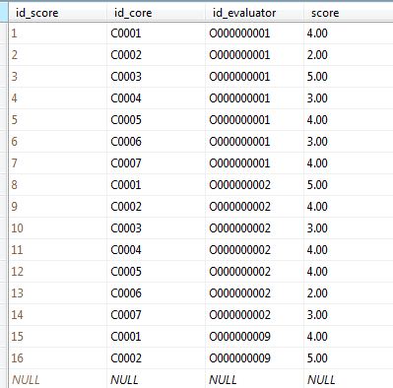Select evaluator cell O000000002 in row 10
Screen dimensions: 393x388
coord(254,228)
